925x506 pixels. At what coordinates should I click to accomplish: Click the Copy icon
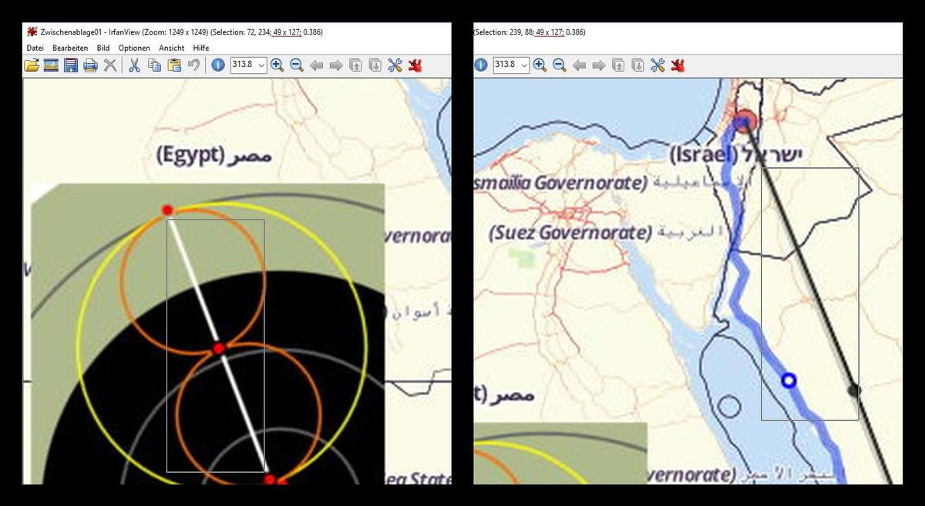pyautogui.click(x=154, y=65)
